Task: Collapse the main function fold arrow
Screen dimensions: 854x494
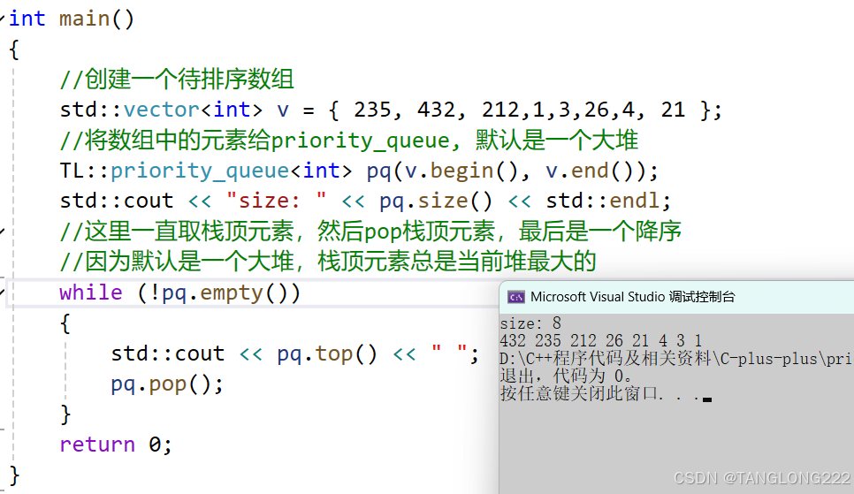Action: point(2,19)
